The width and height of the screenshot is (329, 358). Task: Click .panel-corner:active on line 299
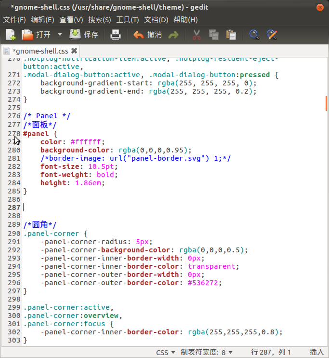click(x=66, y=307)
